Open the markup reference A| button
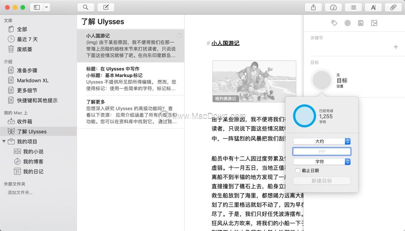This screenshot has height=231, width=405. pos(373,7)
